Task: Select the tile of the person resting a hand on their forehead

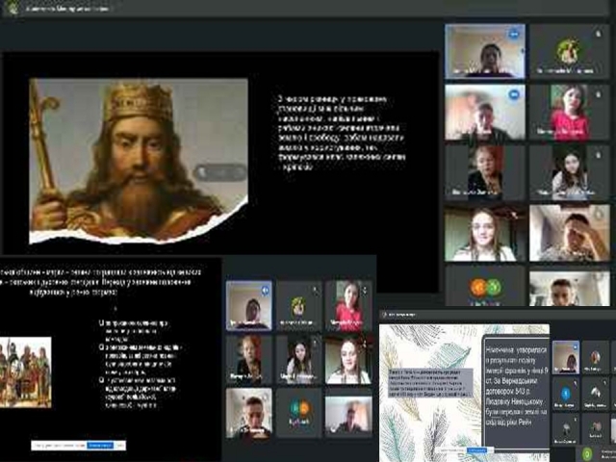Action: pos(569,233)
